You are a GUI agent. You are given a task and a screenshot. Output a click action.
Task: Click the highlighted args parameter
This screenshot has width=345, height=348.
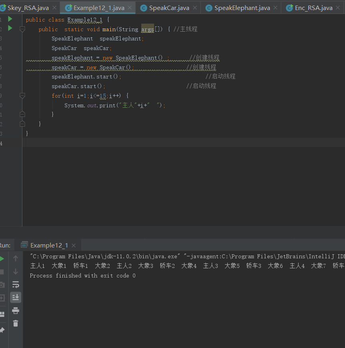[148, 29]
